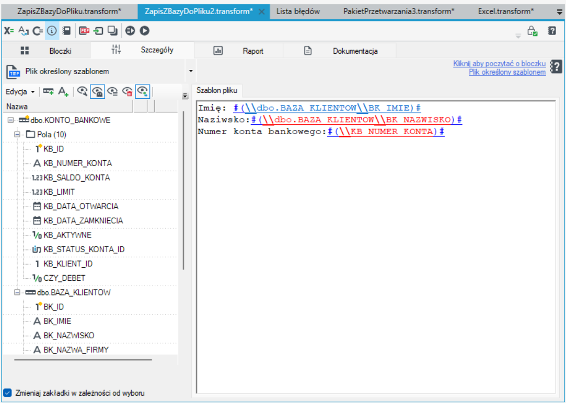Click the add text field A+ icon
Viewport: 566px width, 403px height.
[x=64, y=92]
